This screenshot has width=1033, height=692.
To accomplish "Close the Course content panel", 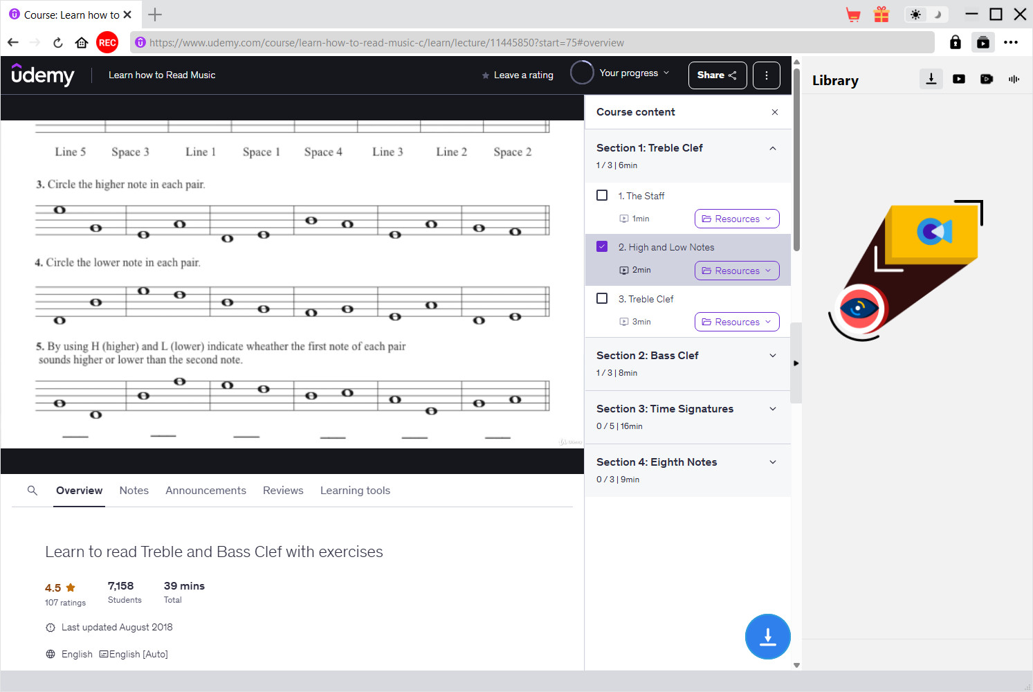I will tap(775, 112).
